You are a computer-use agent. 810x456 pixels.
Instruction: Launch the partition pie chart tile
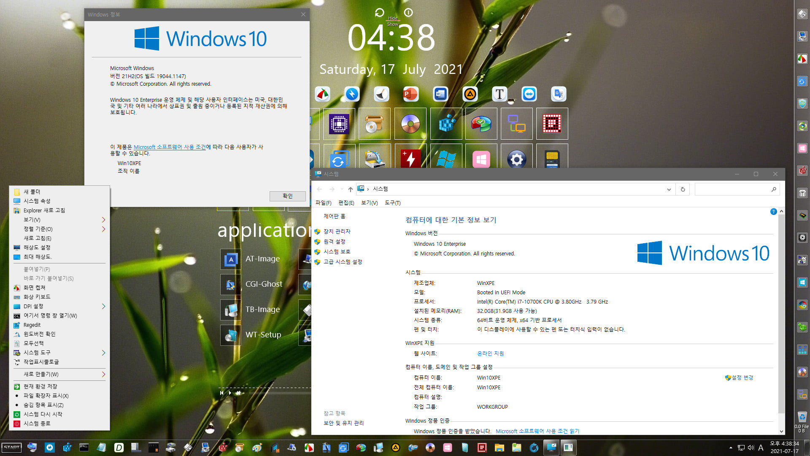click(481, 124)
